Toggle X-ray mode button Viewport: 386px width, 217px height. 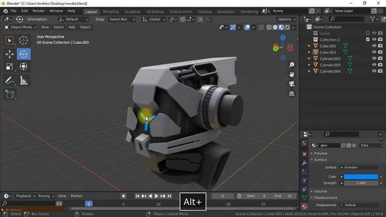pyautogui.click(x=261, y=27)
